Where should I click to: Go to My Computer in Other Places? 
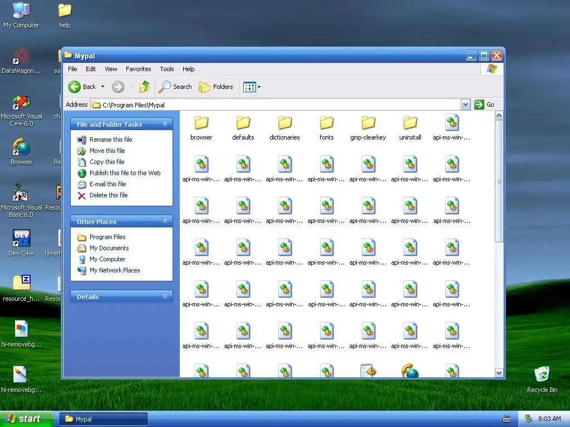[102, 259]
